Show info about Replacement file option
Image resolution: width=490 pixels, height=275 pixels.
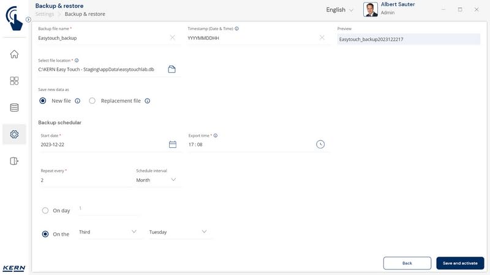[x=147, y=101]
